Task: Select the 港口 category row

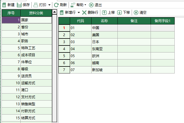Action: (x=27, y=90)
